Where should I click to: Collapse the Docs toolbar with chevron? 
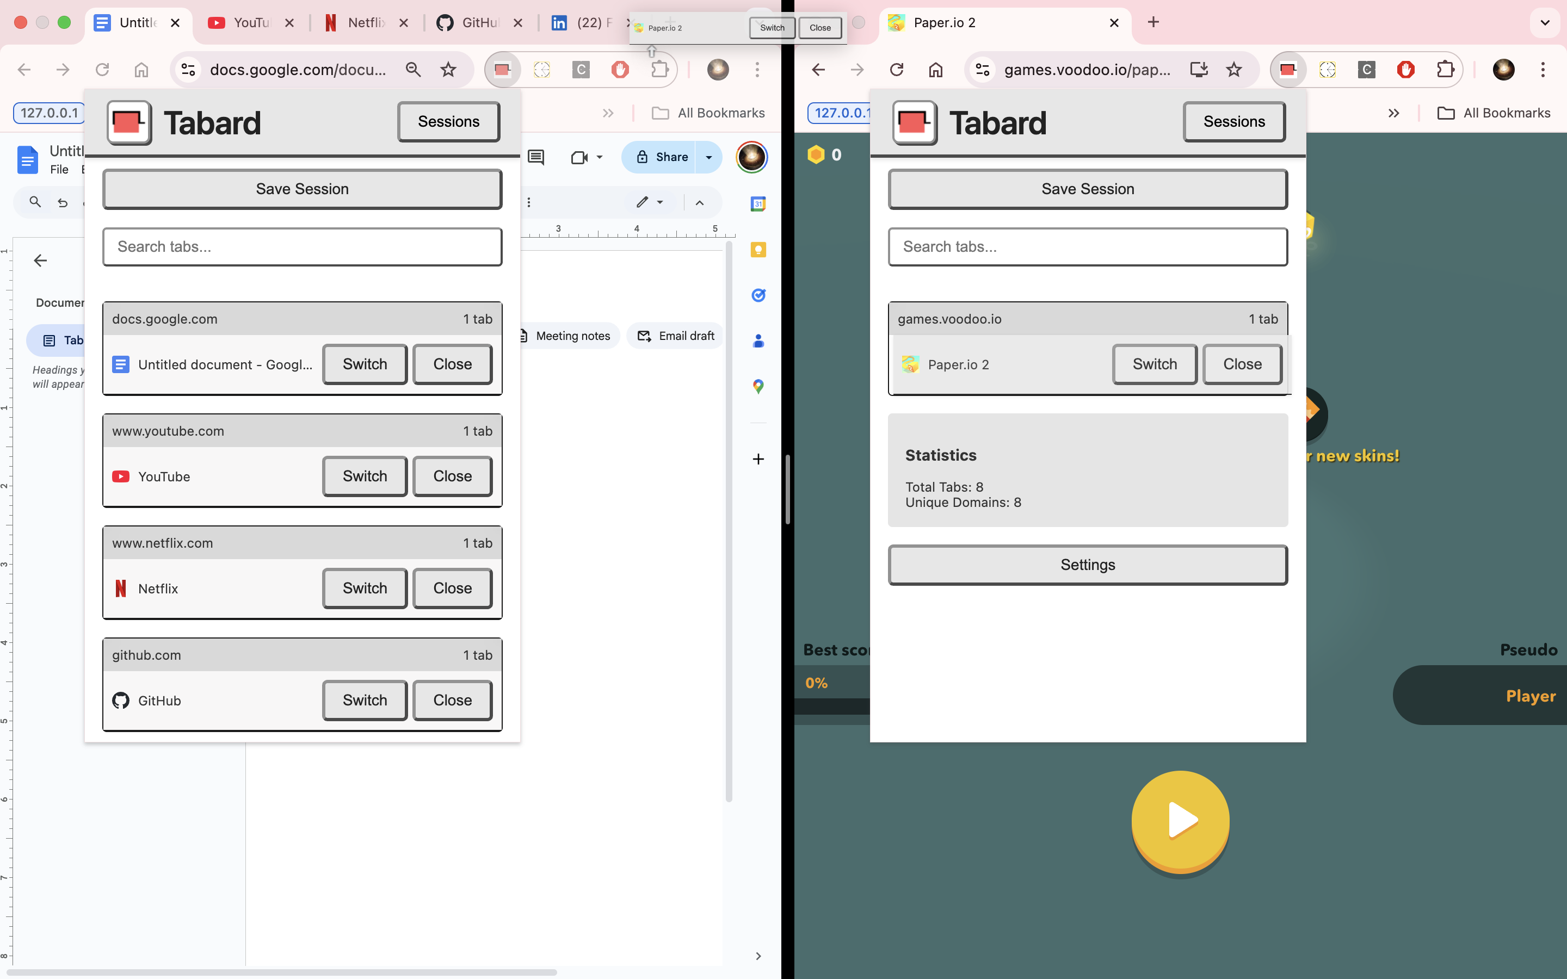click(699, 203)
